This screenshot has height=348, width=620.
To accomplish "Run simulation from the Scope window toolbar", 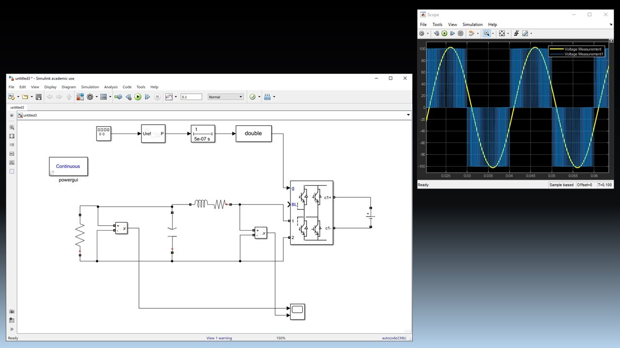I will 444,33.
